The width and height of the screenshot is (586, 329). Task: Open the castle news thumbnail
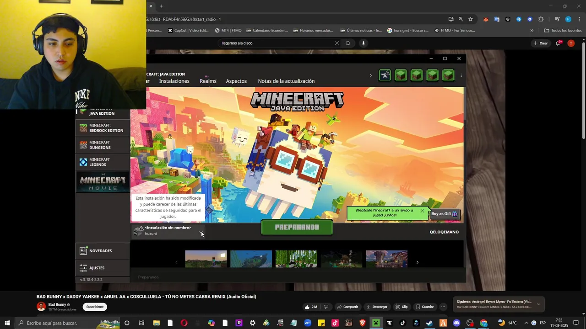[386, 259]
